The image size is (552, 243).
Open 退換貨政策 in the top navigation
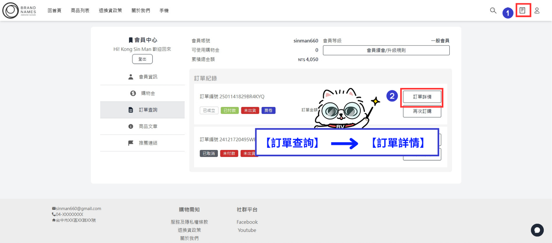[x=110, y=10]
